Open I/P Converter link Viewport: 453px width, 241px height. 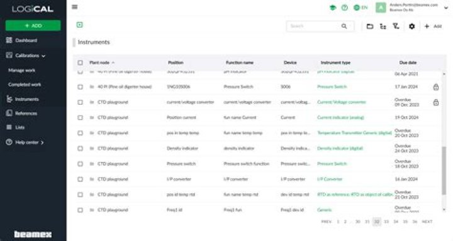click(330, 179)
